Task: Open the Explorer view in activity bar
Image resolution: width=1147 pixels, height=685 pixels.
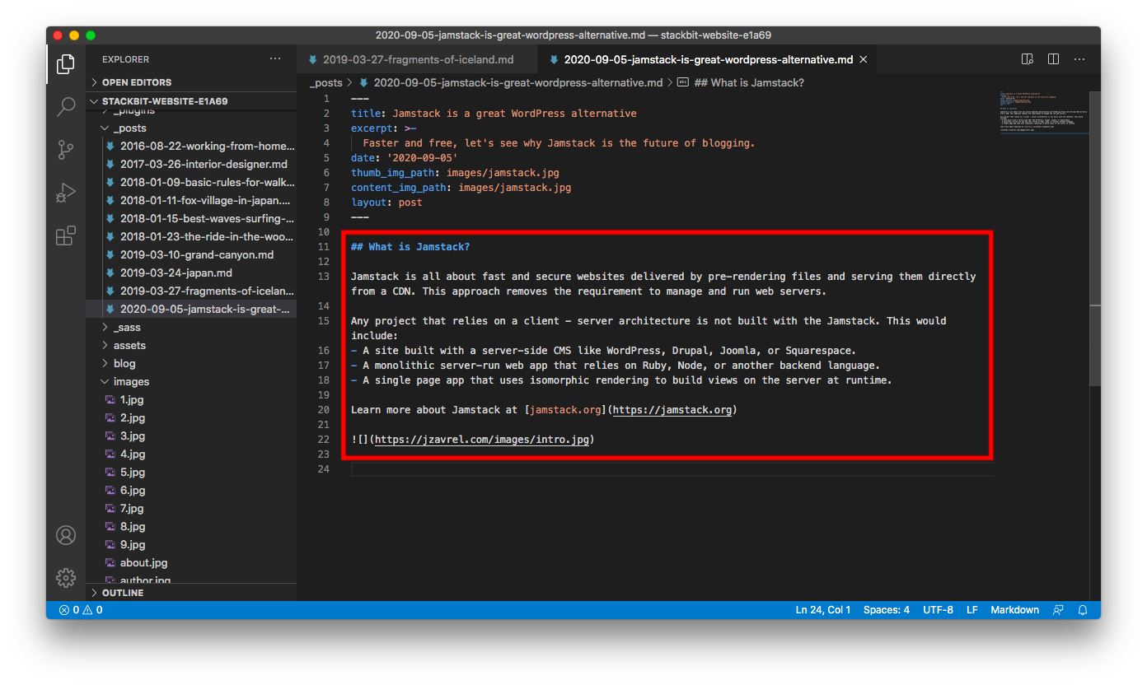Action: click(x=66, y=63)
